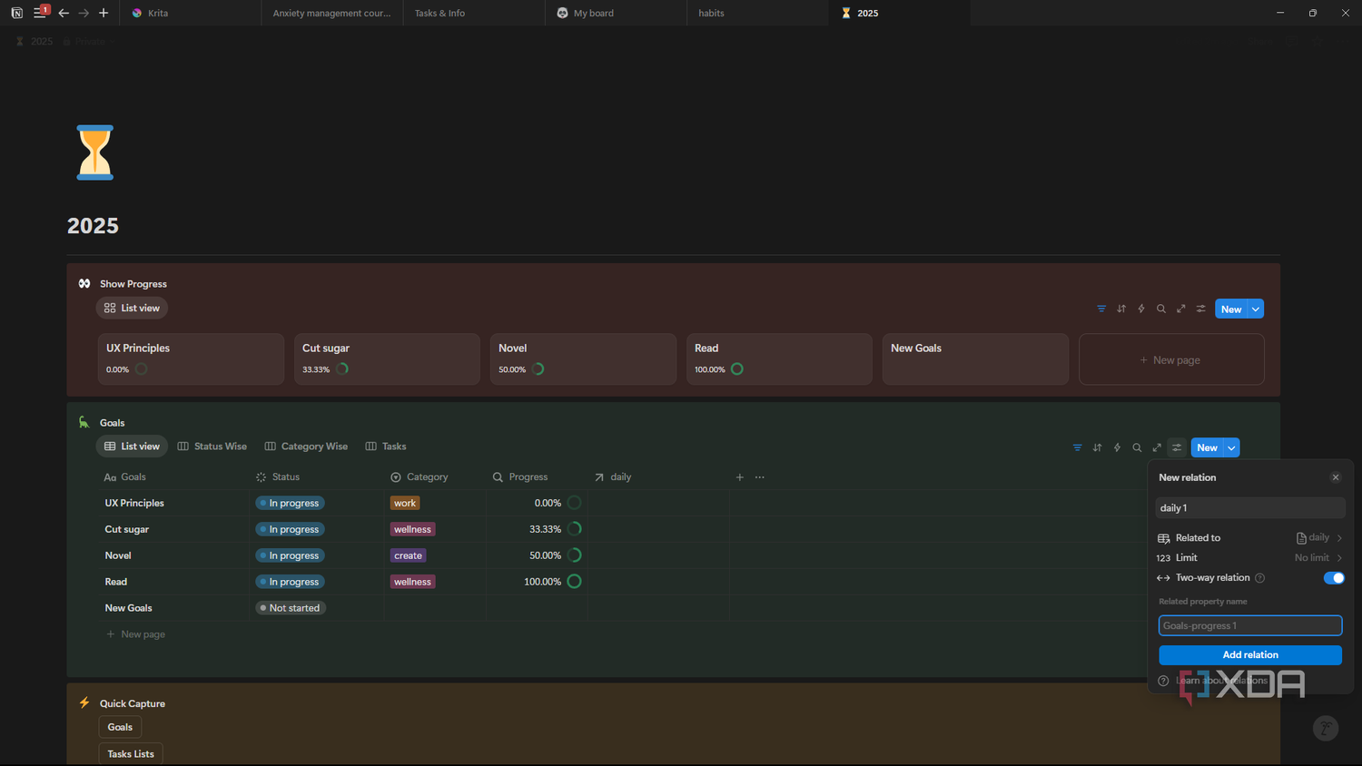Image resolution: width=1362 pixels, height=766 pixels.
Task: Open the Notion app icon
Action: coord(16,13)
